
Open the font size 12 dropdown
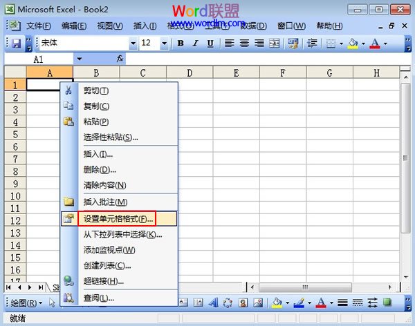coord(164,43)
